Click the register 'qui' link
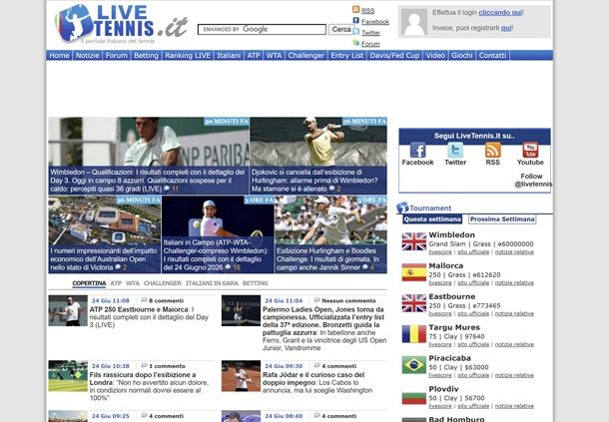Viewport: 609px width, 422px height. tap(506, 28)
